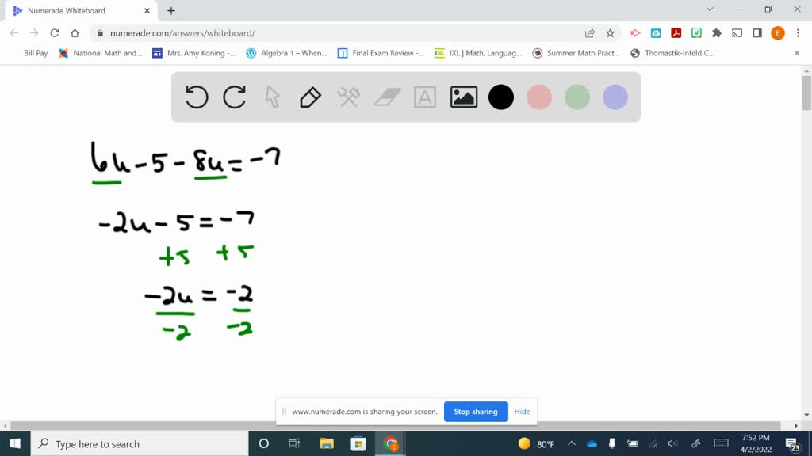Open the hidden icons tray in the taskbar

(x=570, y=444)
